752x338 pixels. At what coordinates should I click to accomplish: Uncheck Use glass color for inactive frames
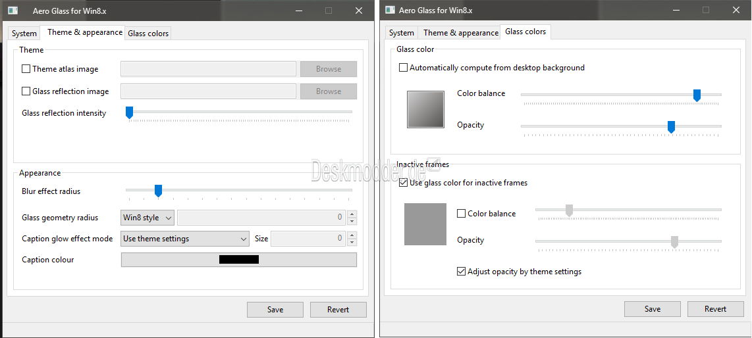[x=404, y=182]
